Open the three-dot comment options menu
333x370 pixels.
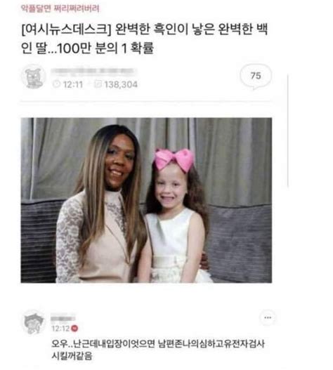268,317
